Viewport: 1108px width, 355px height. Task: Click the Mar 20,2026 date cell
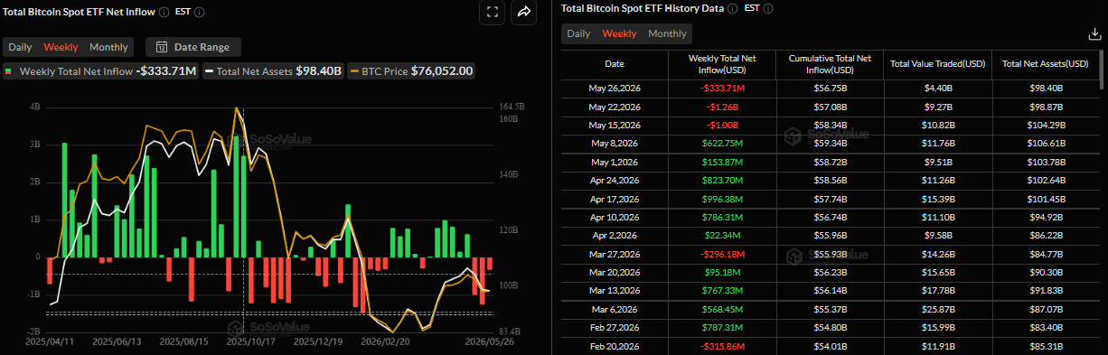point(615,272)
